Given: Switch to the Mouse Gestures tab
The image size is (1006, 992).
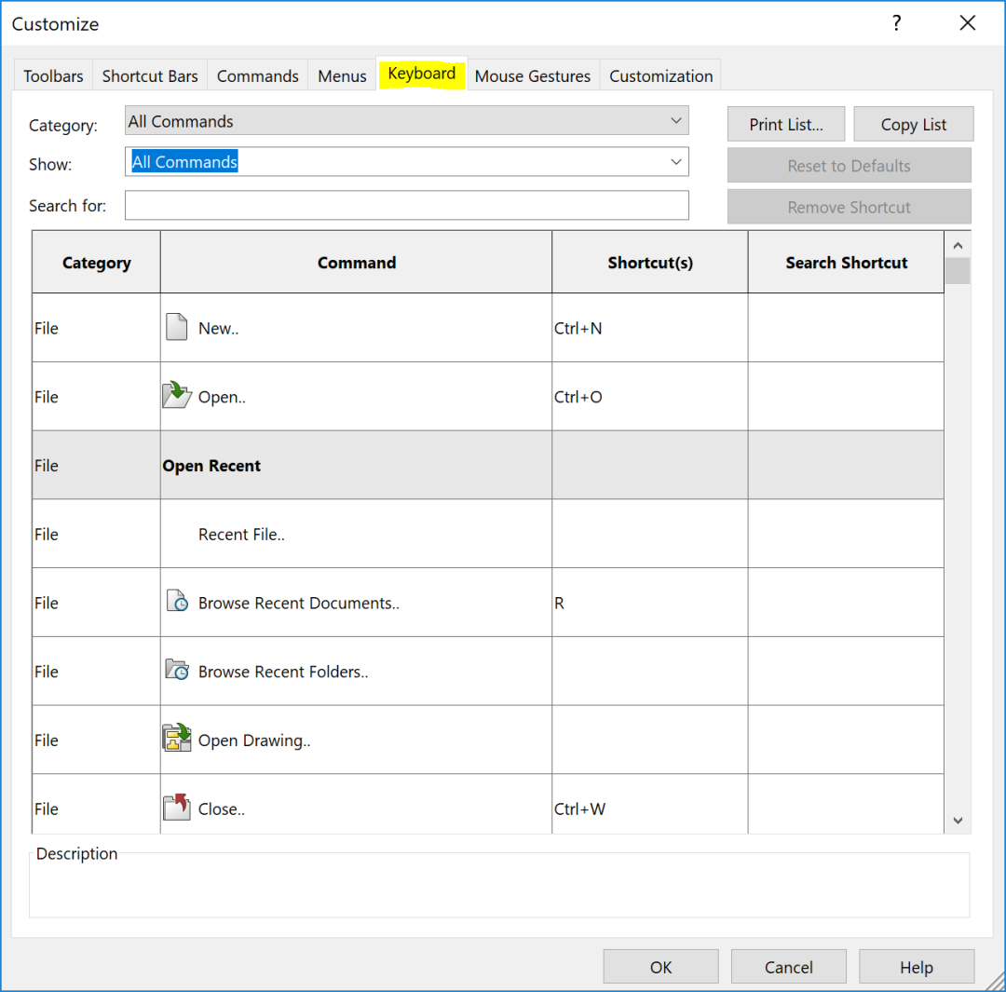Looking at the screenshot, I should point(533,75).
